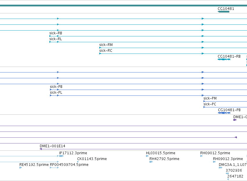Viewport: 247px width, 181px height.
Task: Click the RH09012.5prime arrow glyph
Action: [x=201, y=156]
